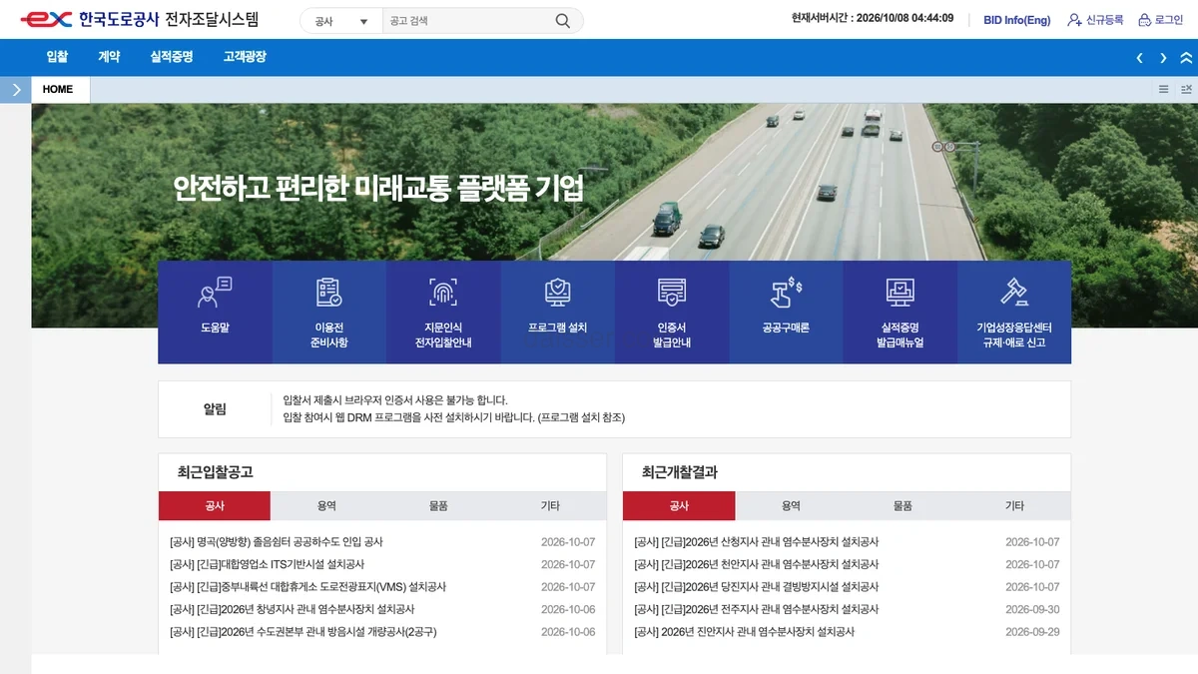The image size is (1198, 674).
Task: Expand the left sidebar panel arrow
Action: 16,90
